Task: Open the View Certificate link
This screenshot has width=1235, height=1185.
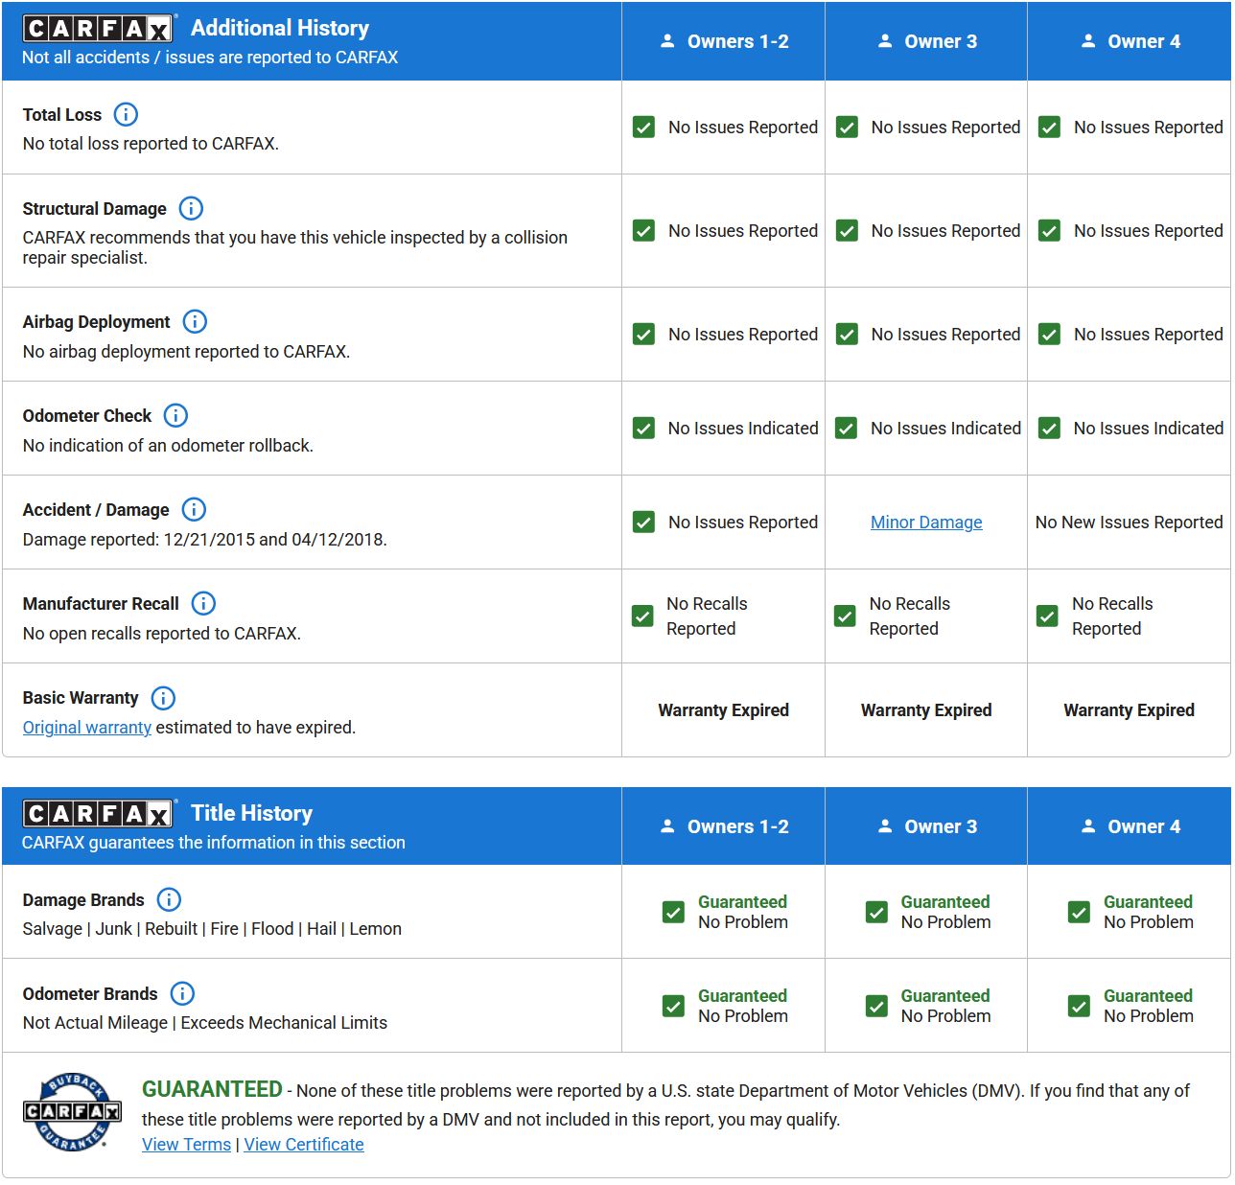Action: [304, 1145]
